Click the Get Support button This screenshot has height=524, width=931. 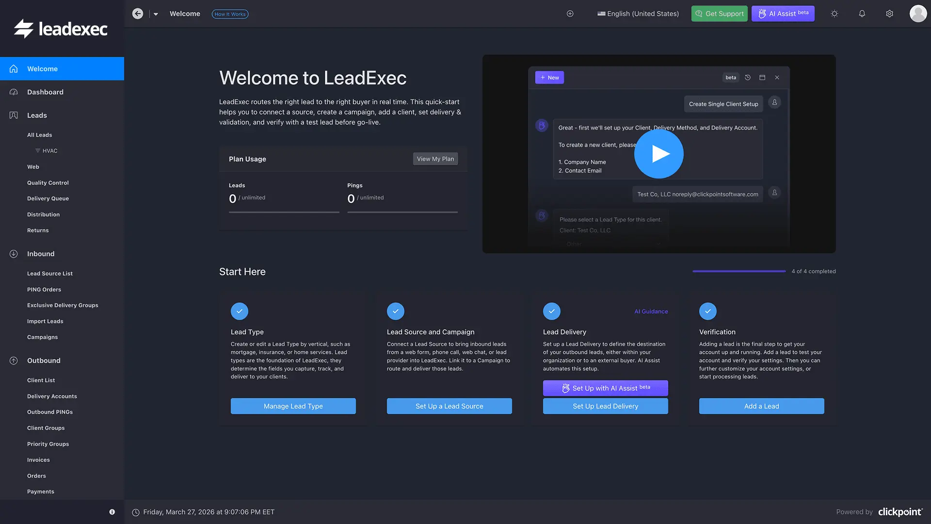[720, 14]
